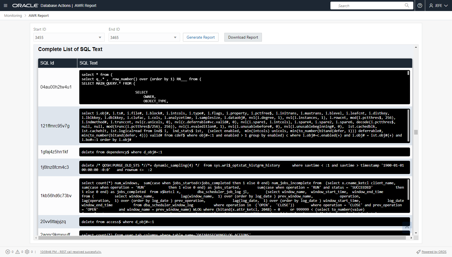Click the Generate Report button
This screenshot has height=257, width=452.
click(x=201, y=37)
